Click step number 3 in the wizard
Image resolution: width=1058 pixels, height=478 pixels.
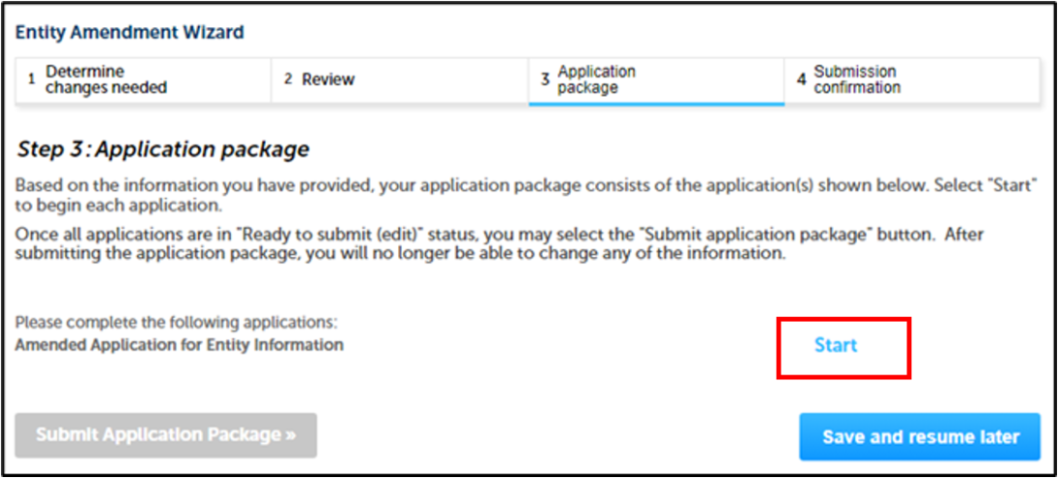pyautogui.click(x=546, y=80)
